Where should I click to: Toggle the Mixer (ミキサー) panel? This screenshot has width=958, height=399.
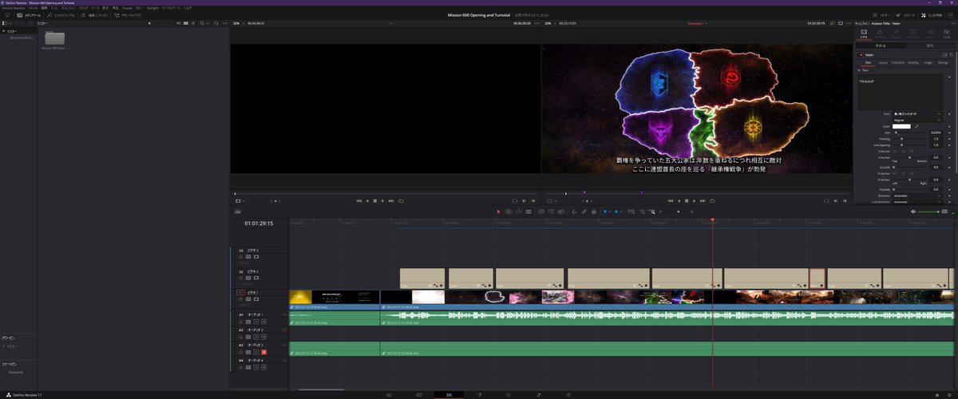pyautogui.click(x=881, y=15)
